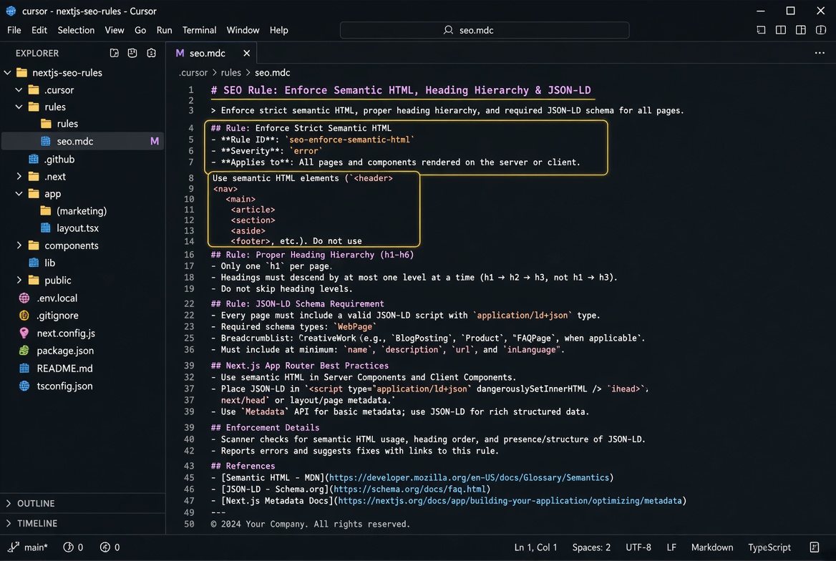Click the lib item icon
The height and width of the screenshot is (561, 836).
tap(34, 263)
